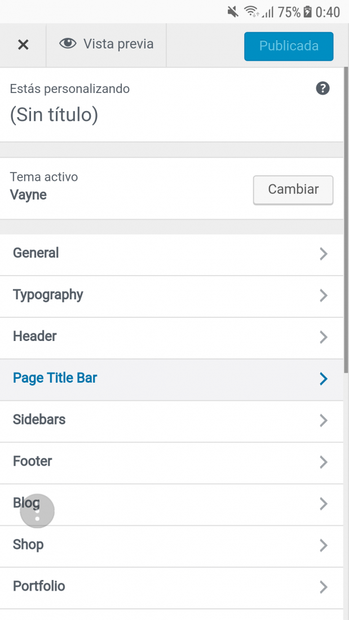Viewport: 349px width, 620px height.
Task: Select the Page Title Bar menu item
Action: (171, 379)
